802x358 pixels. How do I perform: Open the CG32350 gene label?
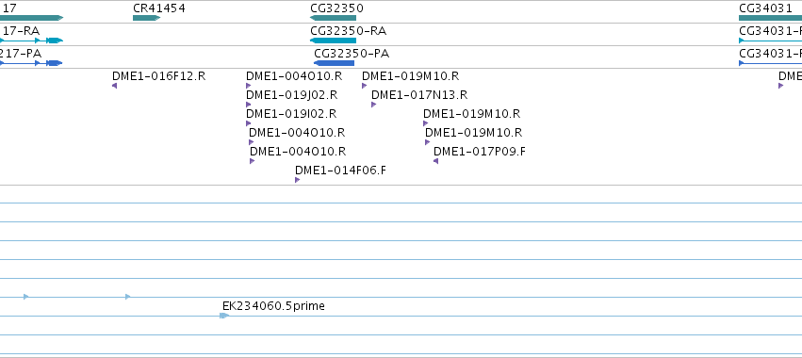(336, 8)
